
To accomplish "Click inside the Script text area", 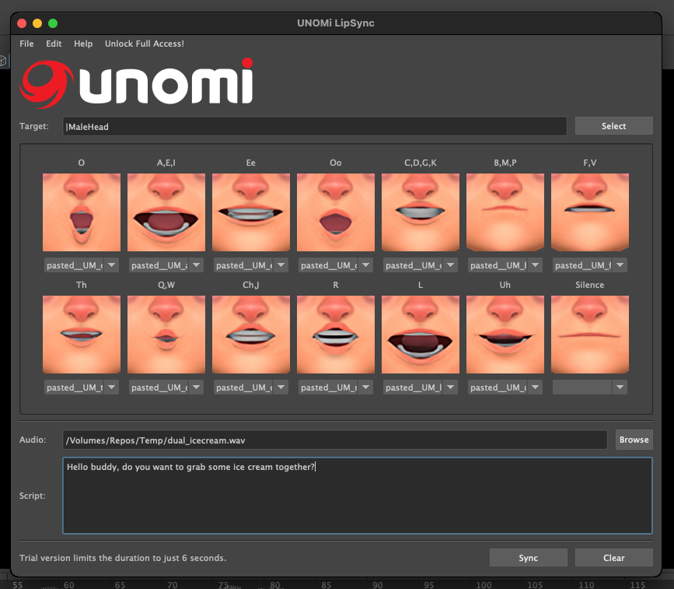I will point(357,495).
